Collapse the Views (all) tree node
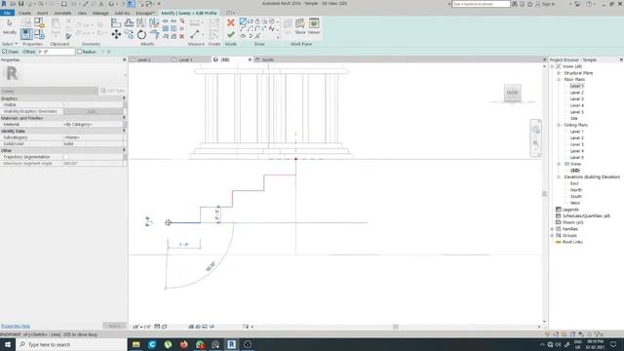 click(x=553, y=66)
